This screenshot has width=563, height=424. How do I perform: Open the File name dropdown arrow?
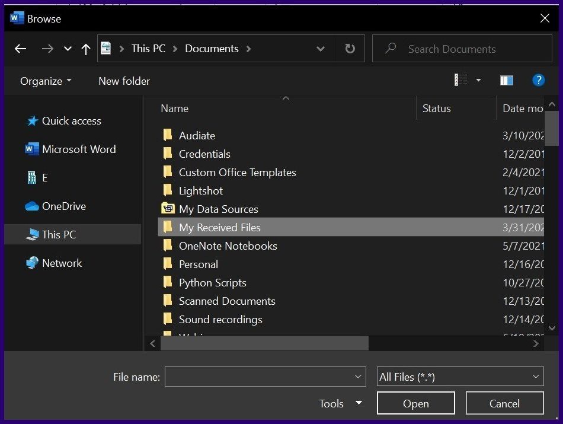[358, 377]
